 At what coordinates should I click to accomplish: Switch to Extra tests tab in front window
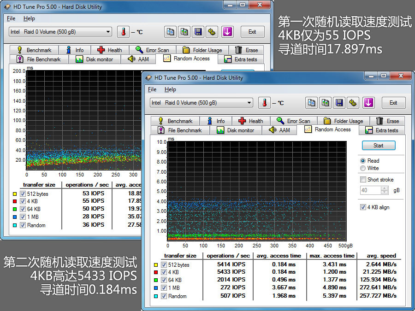pos(382,130)
